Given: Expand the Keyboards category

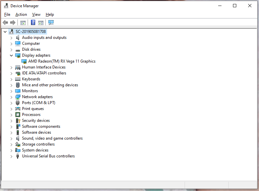Looking at the screenshot, I should pyautogui.click(x=11, y=79).
